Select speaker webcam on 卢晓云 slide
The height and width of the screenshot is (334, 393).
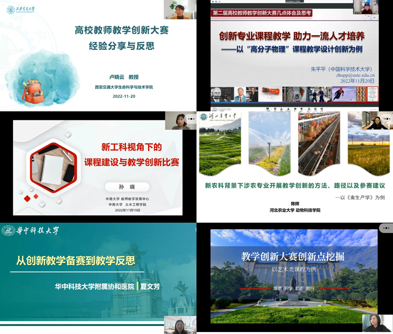180,9
